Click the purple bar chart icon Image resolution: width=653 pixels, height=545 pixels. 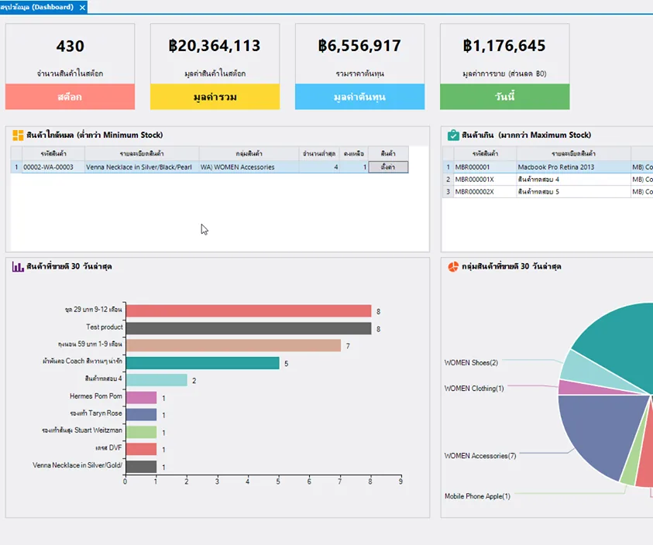click(x=18, y=266)
